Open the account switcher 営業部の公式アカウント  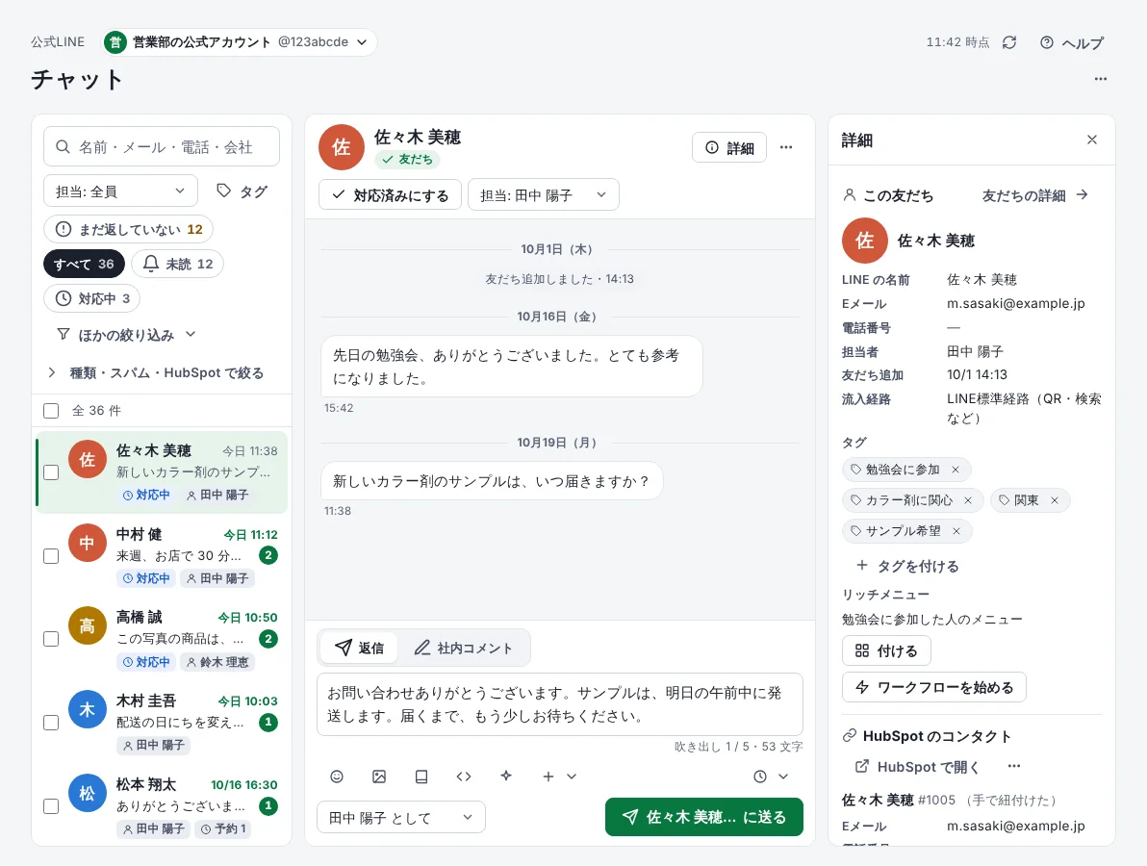240,42
